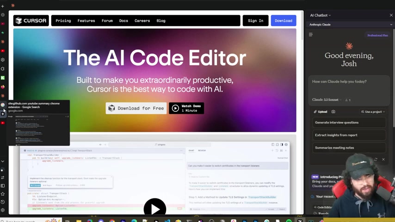The image size is (395, 222).
Task: Open the ChatGPT-style swirl sidebar tab
Action: (3, 69)
